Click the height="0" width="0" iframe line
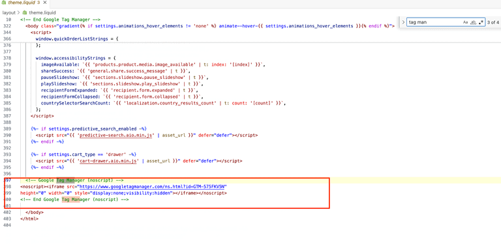Screen dimensions: 501x244 click(x=123, y=193)
